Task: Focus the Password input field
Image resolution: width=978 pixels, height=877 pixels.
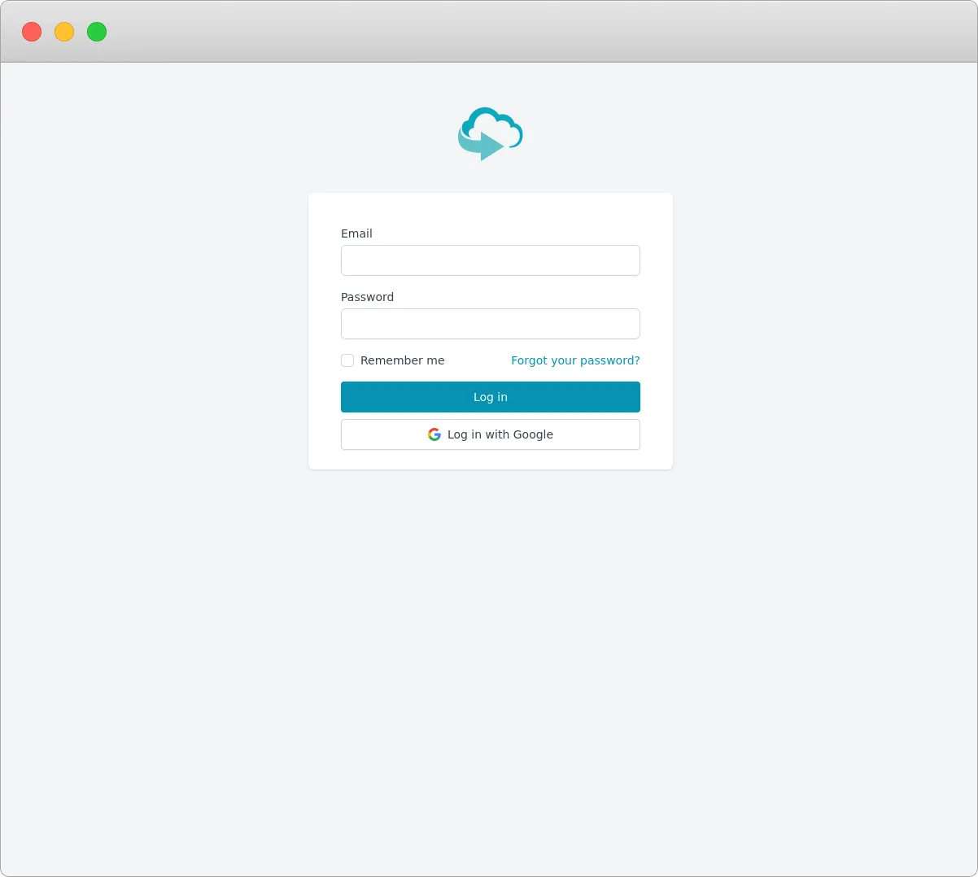Action: 490,323
